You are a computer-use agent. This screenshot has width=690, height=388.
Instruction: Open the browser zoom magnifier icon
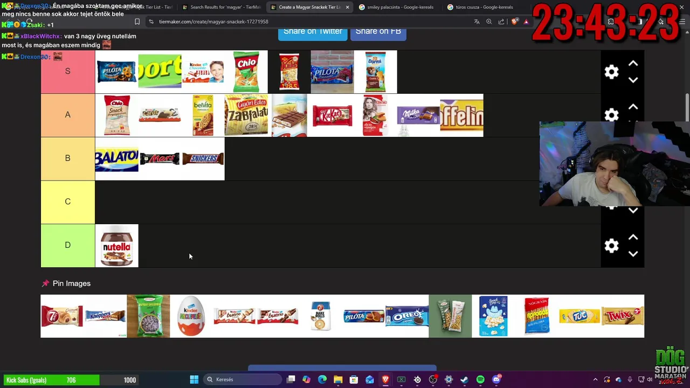(489, 22)
